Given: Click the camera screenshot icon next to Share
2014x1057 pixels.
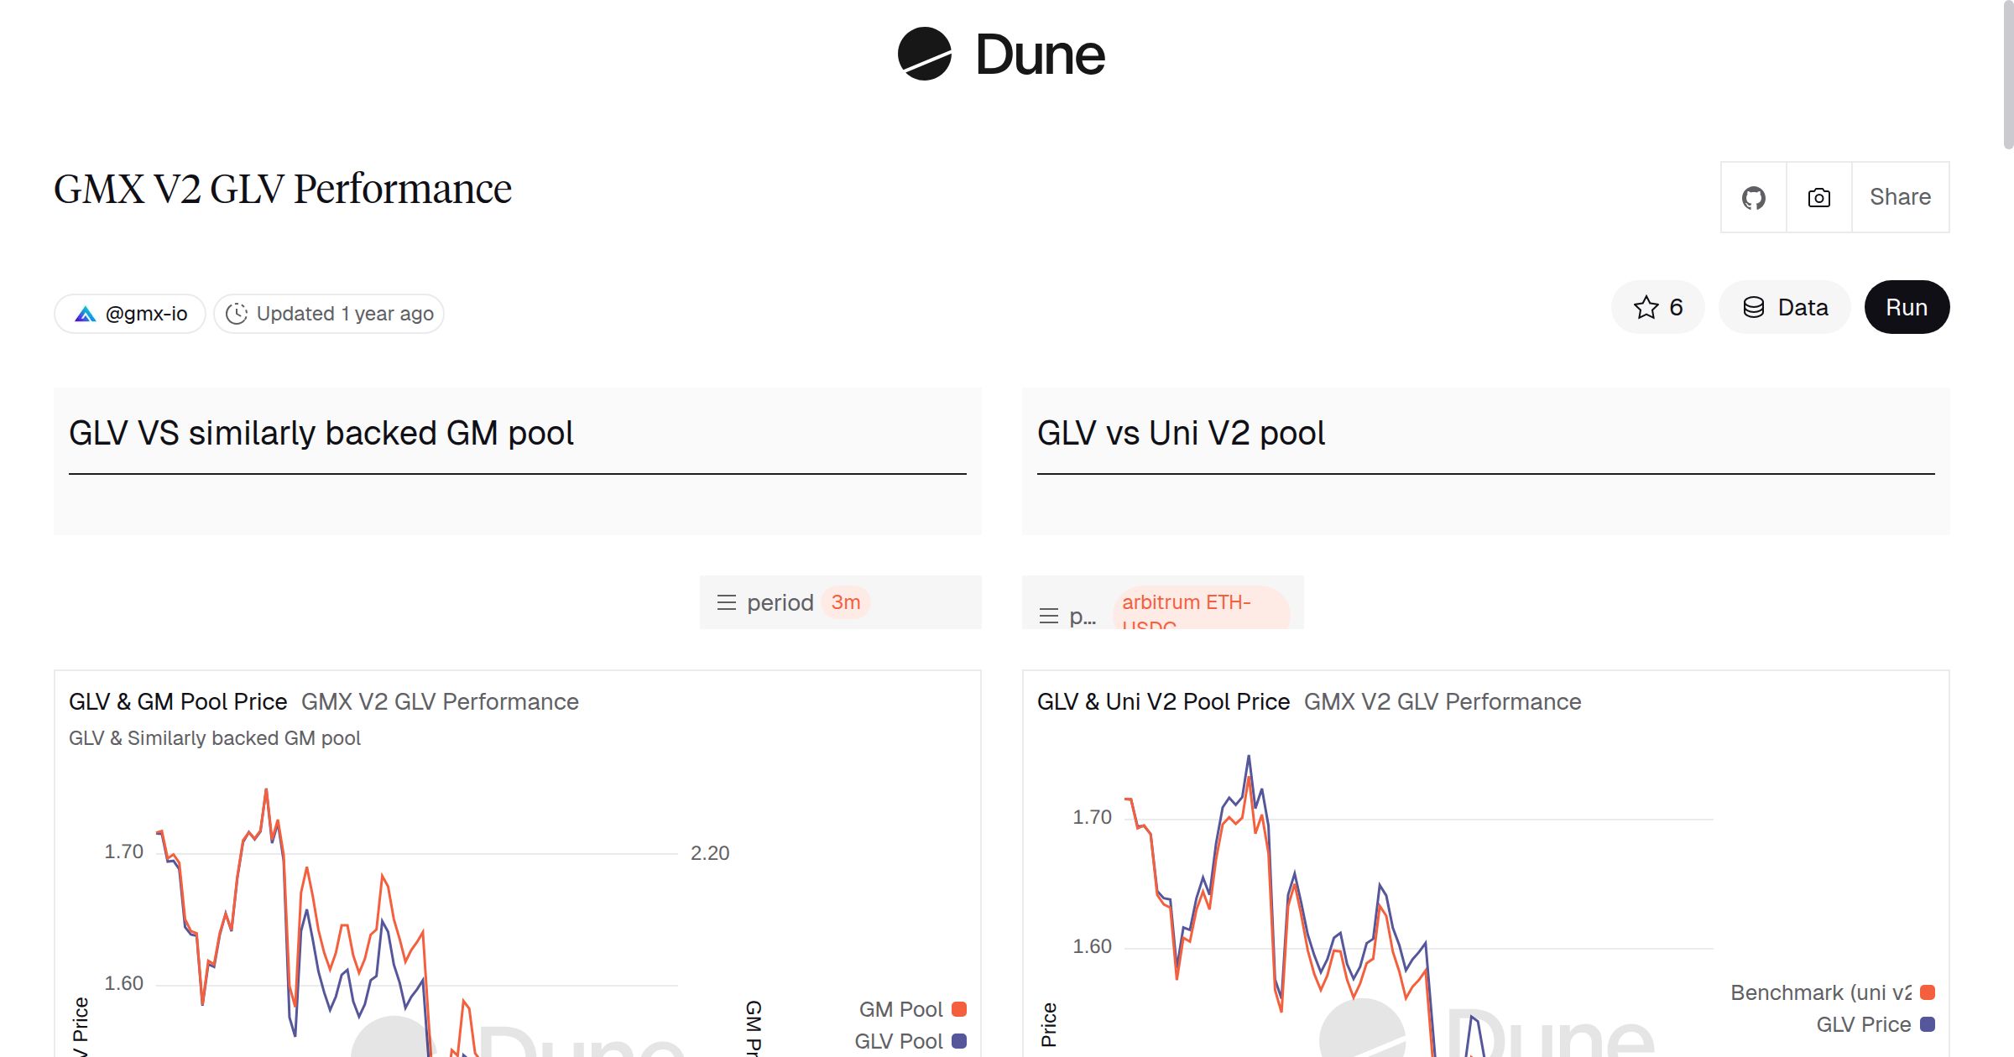Looking at the screenshot, I should [1818, 196].
